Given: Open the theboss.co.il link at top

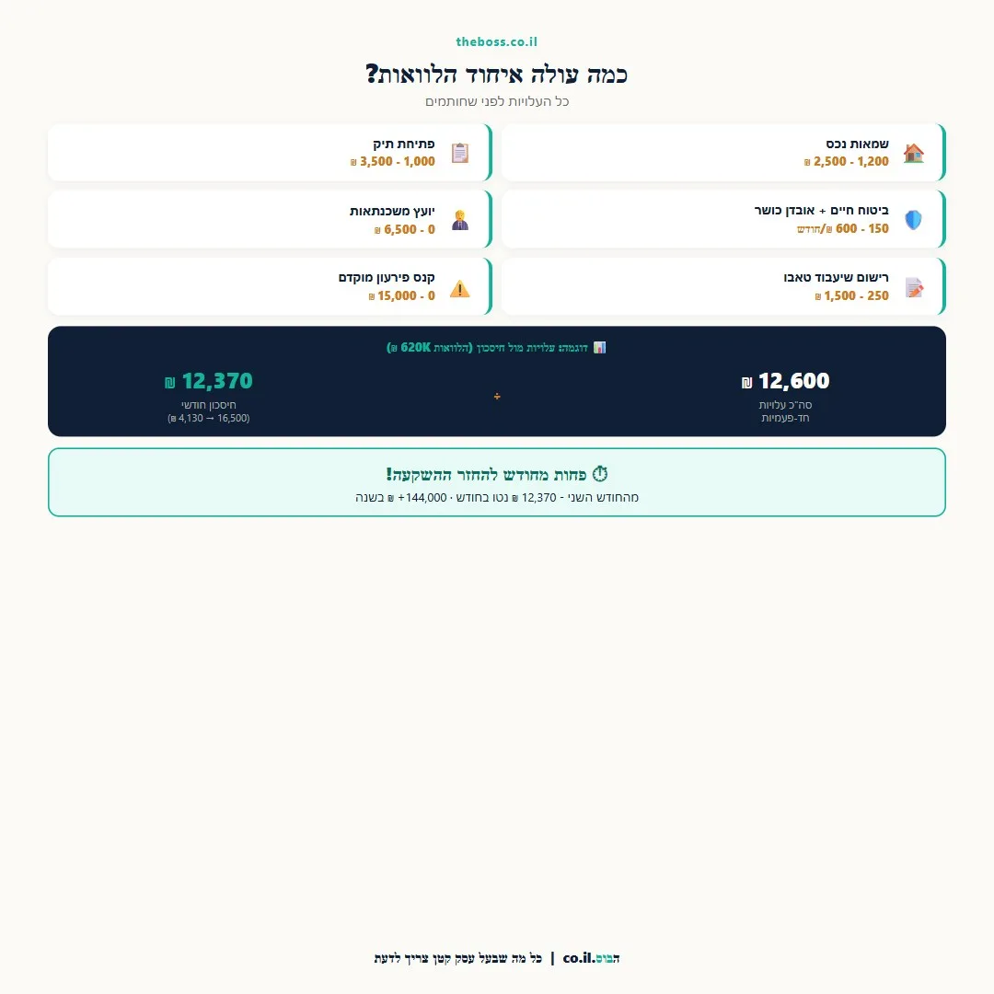Looking at the screenshot, I should 496,41.
